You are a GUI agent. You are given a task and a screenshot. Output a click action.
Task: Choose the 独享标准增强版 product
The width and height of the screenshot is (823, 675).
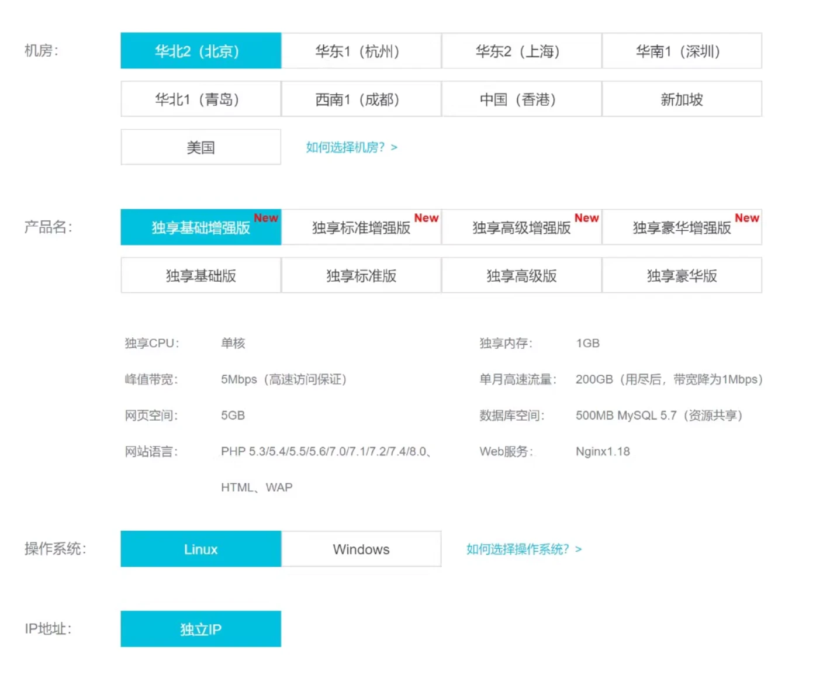361,227
